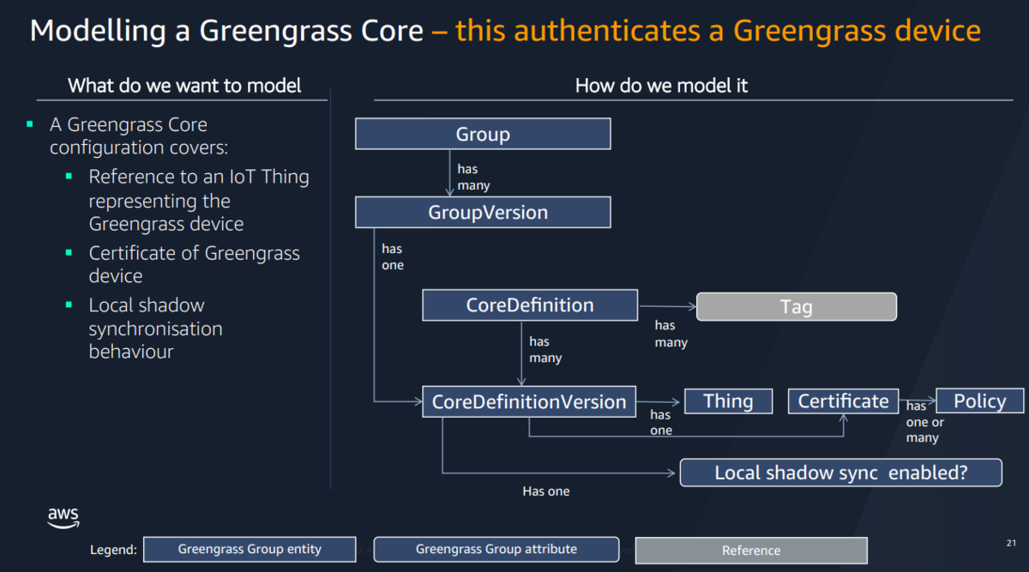Click 'has one or many' label before Policy
This screenshot has height=572, width=1029.
pos(924,422)
